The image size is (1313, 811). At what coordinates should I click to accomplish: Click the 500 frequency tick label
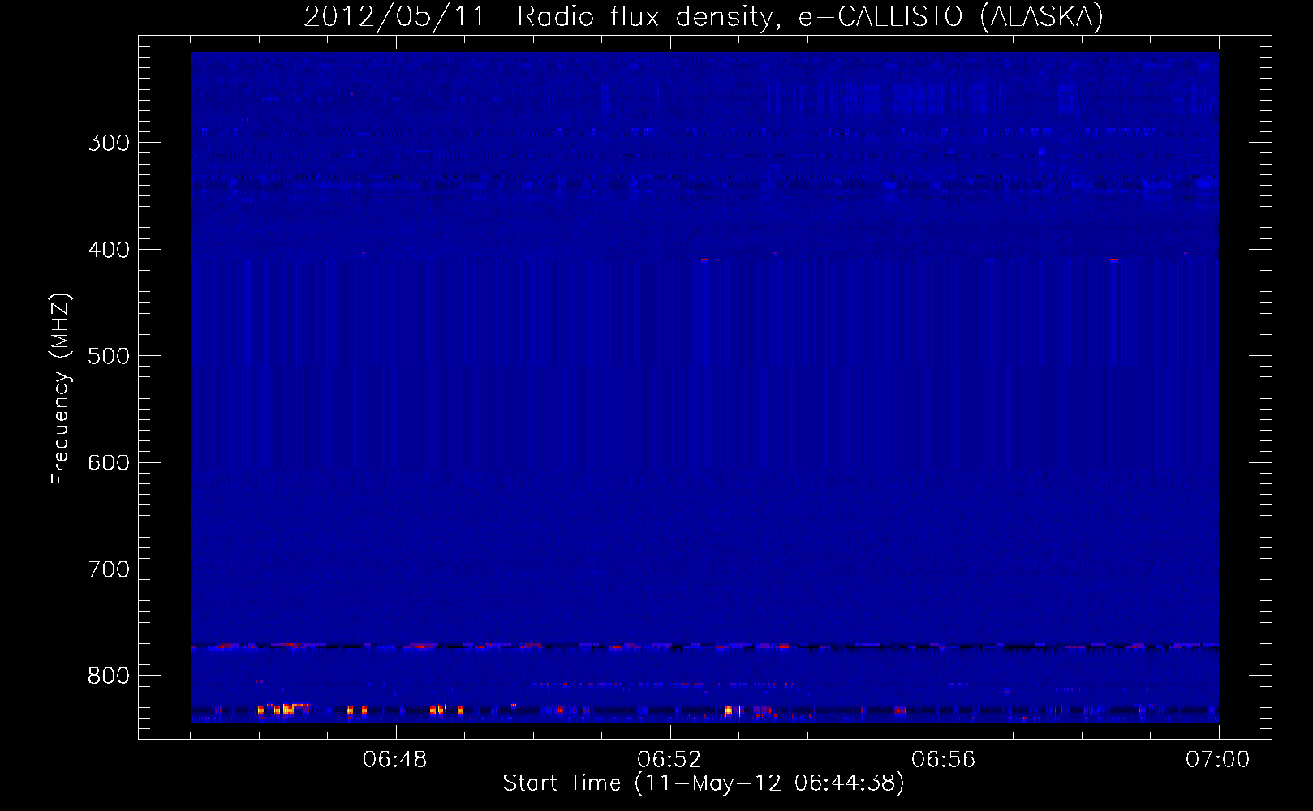click(x=109, y=356)
